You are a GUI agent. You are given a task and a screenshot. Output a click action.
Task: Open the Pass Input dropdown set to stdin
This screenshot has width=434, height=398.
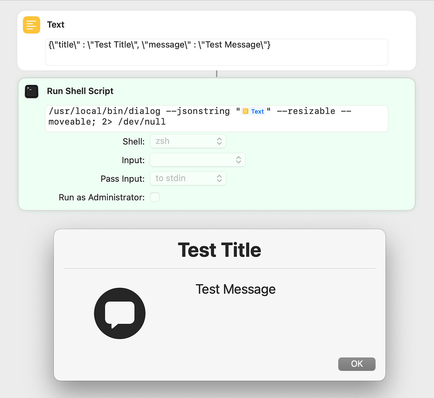pos(188,178)
